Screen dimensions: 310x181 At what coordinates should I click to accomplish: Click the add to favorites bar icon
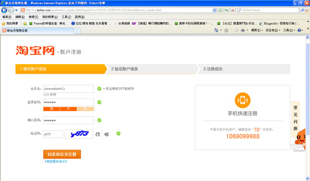click(x=25, y=23)
